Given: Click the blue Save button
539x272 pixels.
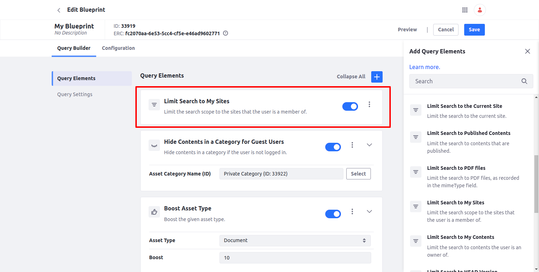Looking at the screenshot, I should (x=474, y=30).
